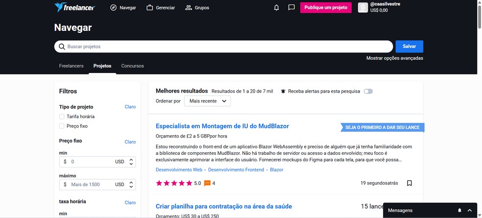482x218 pixels.
Task: Click the SEJA O PRIMEIRO A DAR SEU LANCE banner
Action: pyautogui.click(x=382, y=127)
